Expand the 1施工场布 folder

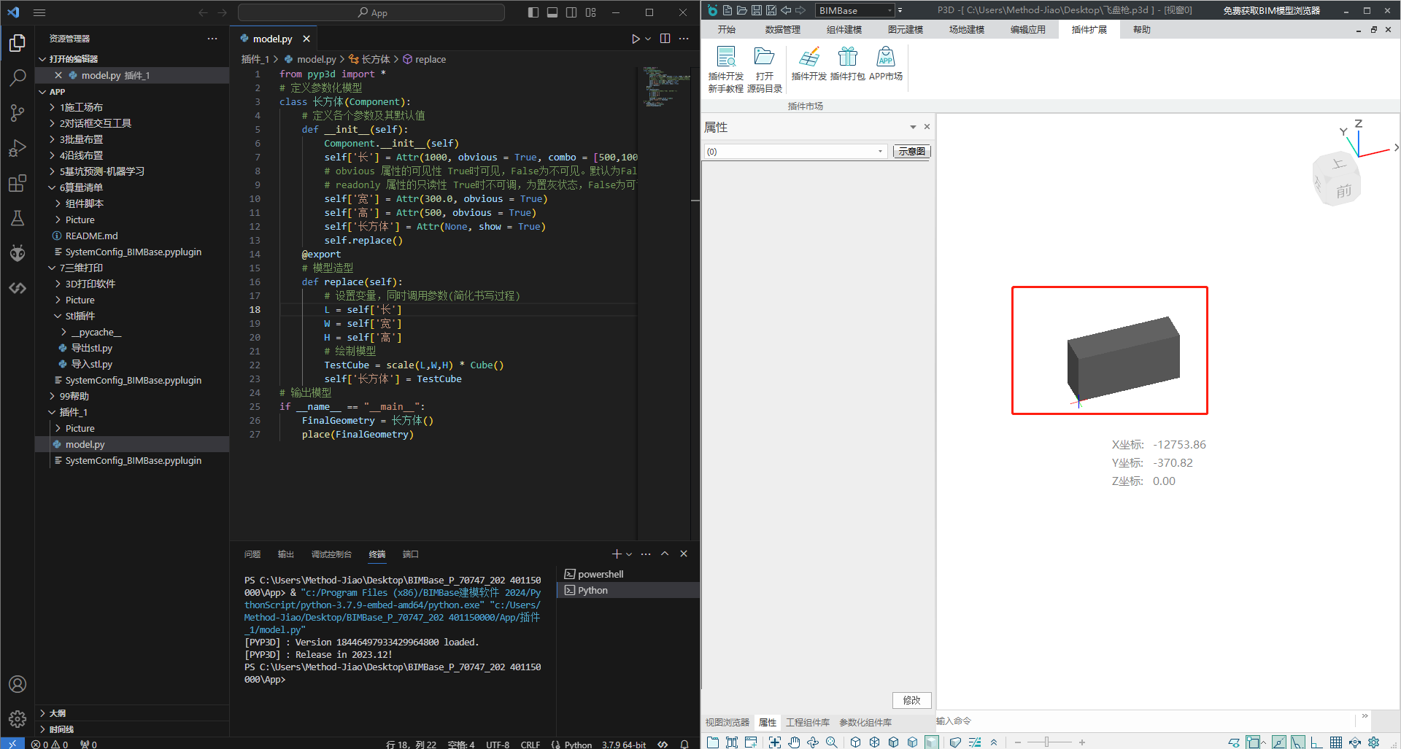click(x=81, y=107)
